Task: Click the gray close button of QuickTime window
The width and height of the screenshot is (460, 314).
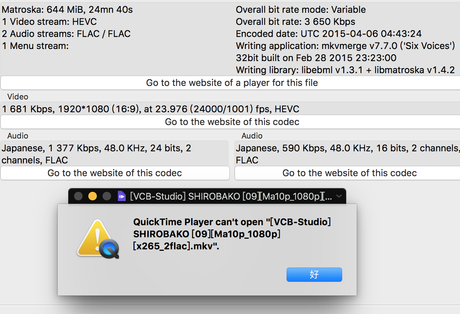Action: [x=78, y=196]
